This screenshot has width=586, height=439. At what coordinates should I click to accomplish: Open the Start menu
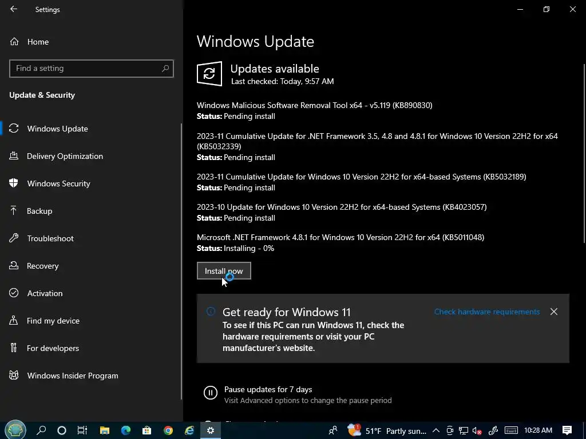(15, 430)
